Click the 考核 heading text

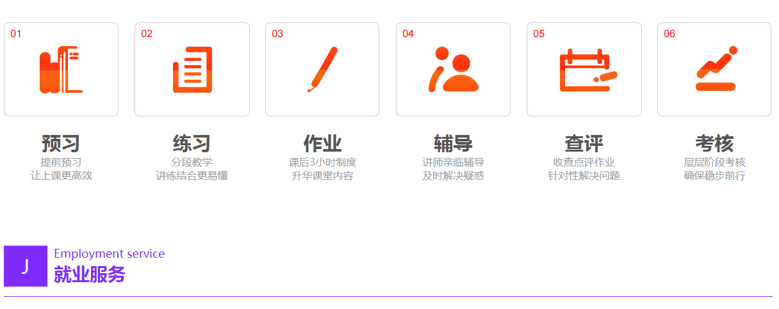(714, 143)
